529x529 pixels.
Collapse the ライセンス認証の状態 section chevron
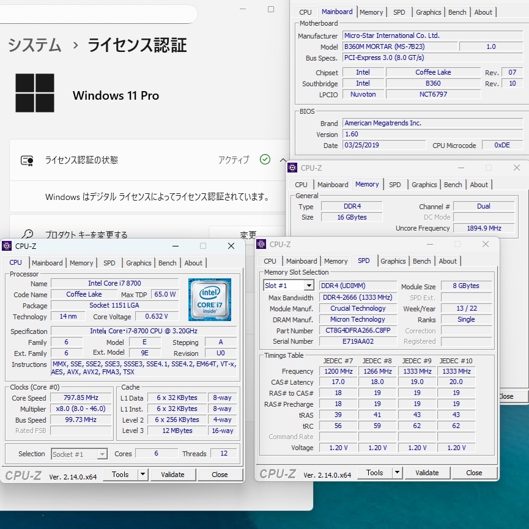click(283, 160)
